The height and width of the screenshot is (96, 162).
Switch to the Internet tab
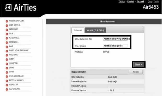tap(78, 30)
